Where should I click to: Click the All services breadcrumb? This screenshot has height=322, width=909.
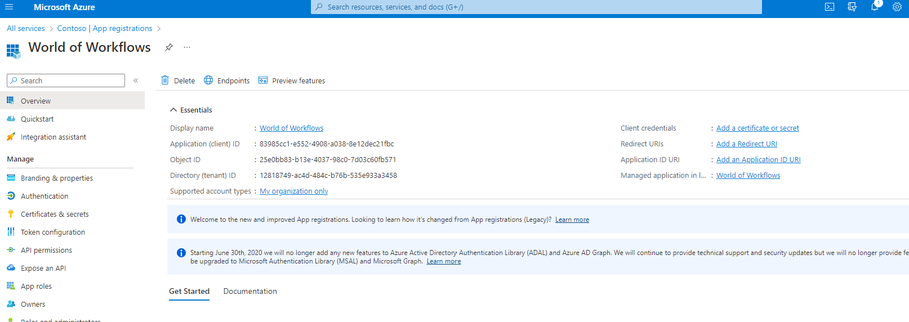click(26, 28)
